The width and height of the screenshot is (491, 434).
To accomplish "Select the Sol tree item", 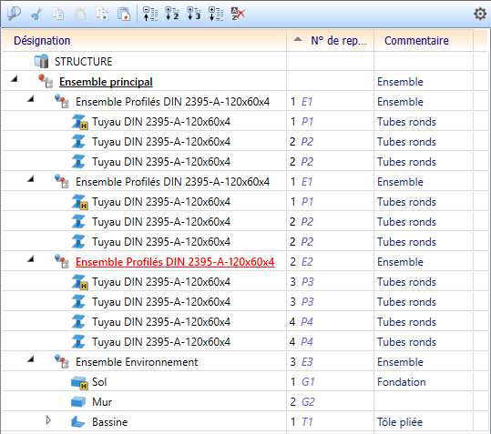I will (x=99, y=382).
